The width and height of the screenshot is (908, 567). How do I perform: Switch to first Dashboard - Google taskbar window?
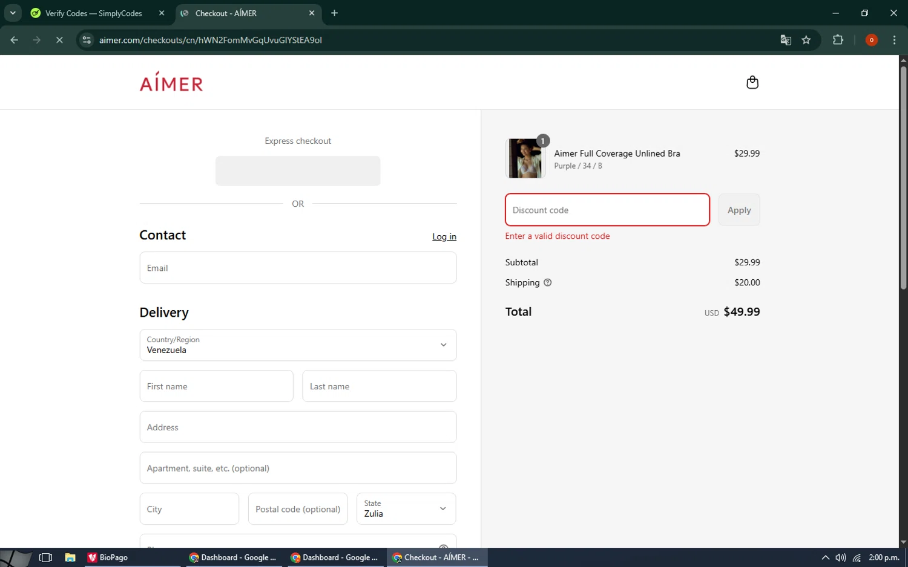point(232,557)
